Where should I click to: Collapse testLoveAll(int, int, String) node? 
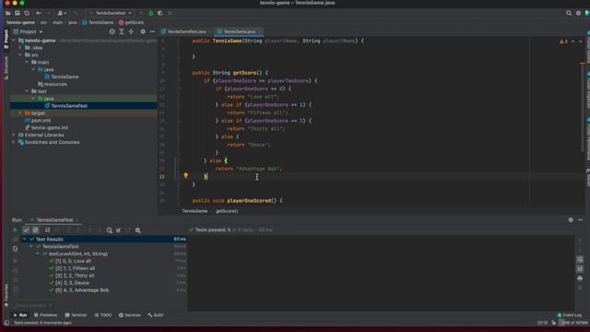point(38,255)
